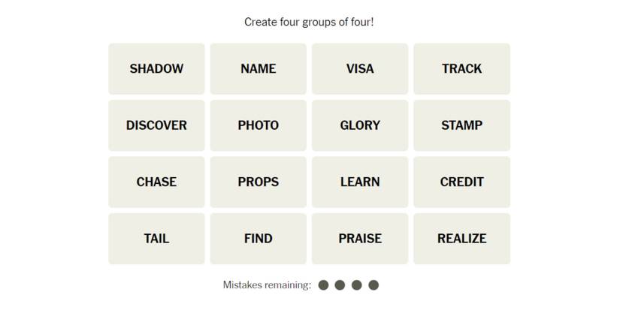Select the PRAISE word card

[360, 239]
